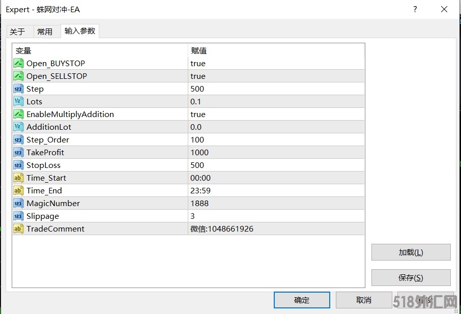This screenshot has width=461, height=314.
Task: Click the string icon beside TradeComment
Action: pos(18,229)
